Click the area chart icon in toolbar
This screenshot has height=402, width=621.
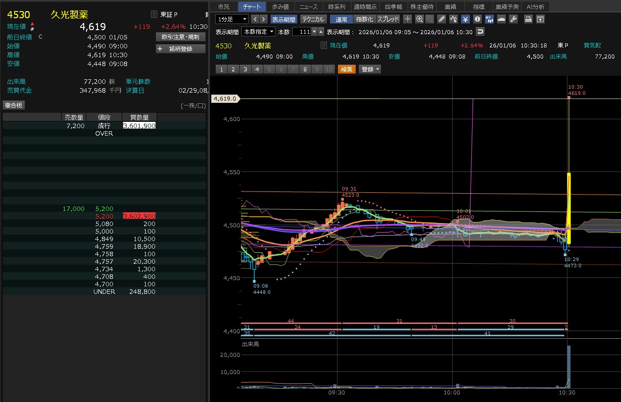[x=501, y=19]
